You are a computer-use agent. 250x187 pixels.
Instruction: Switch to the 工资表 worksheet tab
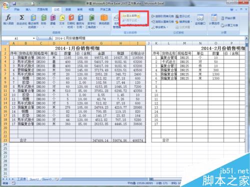[21, 179]
